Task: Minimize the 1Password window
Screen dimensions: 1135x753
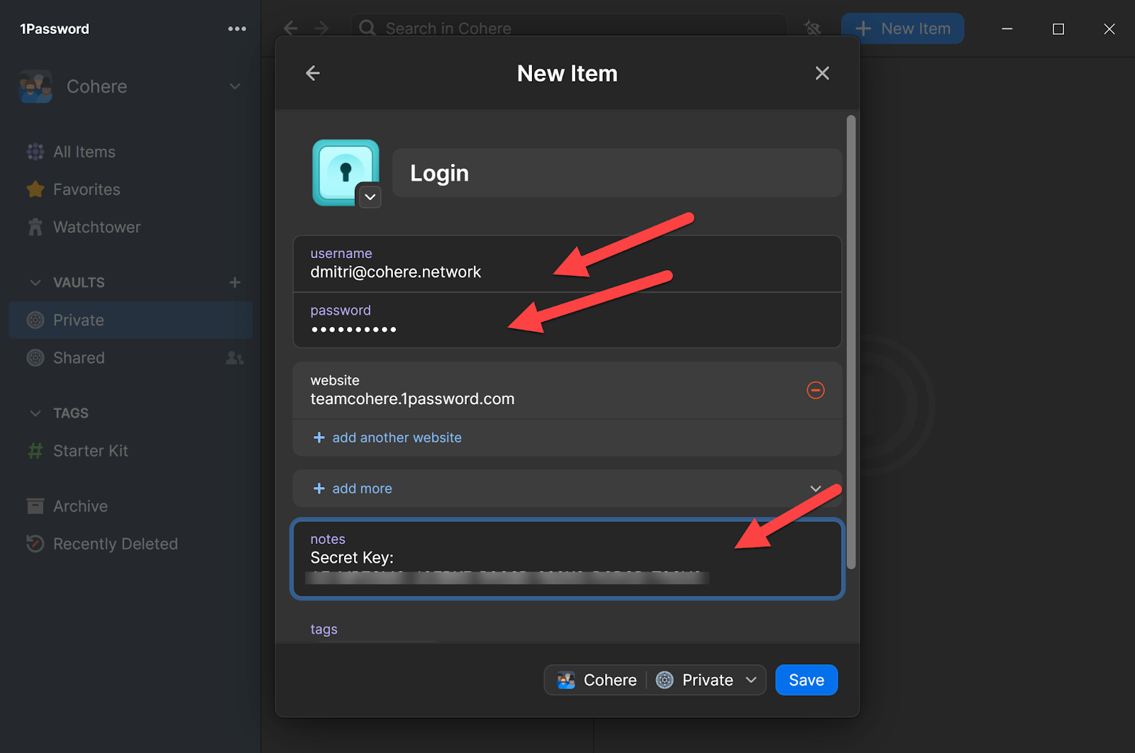Action: (1007, 29)
